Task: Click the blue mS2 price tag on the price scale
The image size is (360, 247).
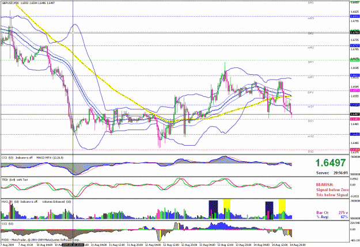Action: point(355,134)
